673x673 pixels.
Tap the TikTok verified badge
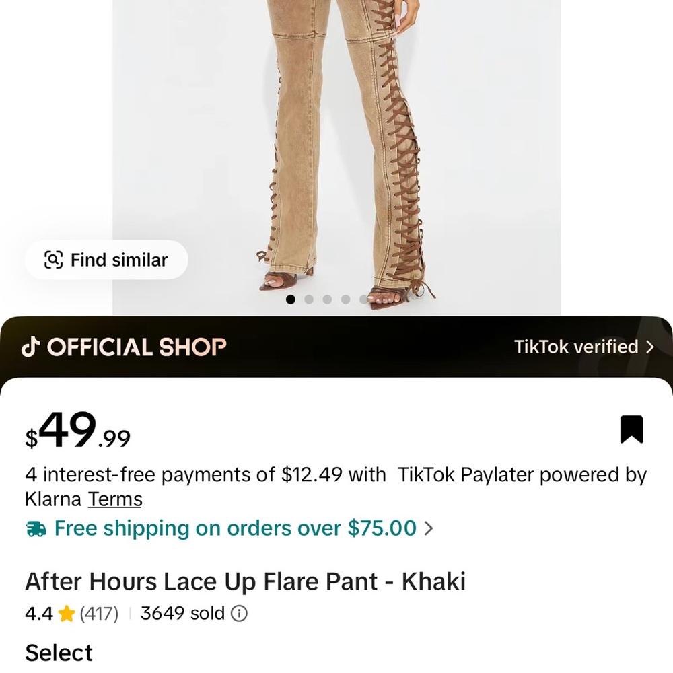coord(577,347)
